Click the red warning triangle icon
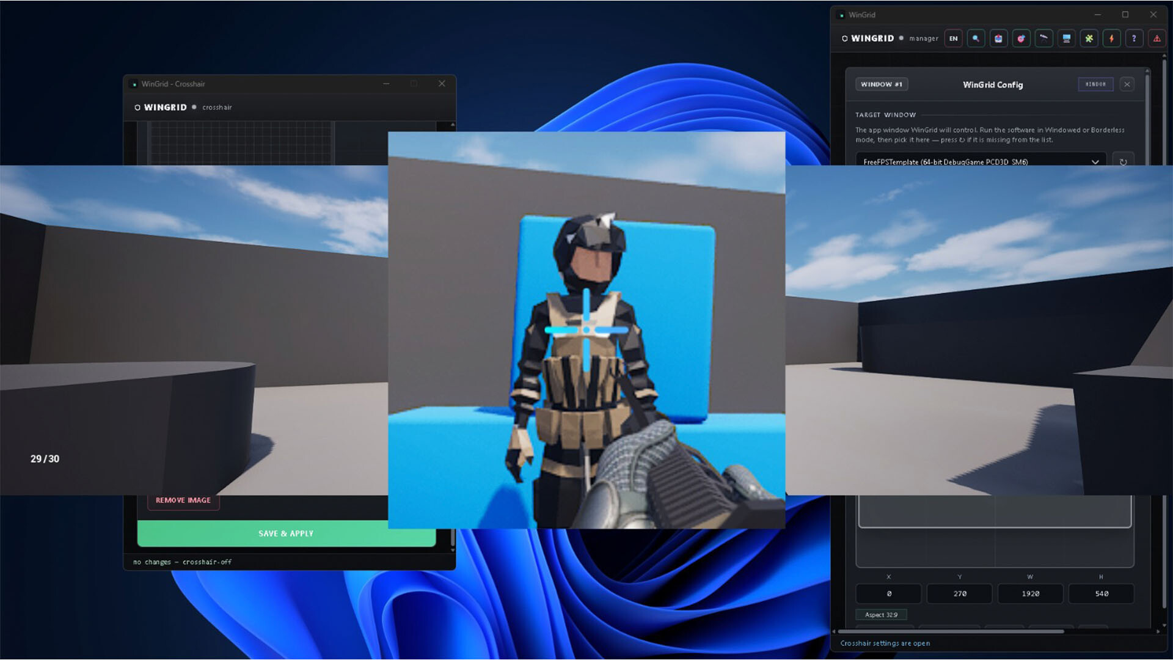The height and width of the screenshot is (660, 1173). pos(1157,38)
